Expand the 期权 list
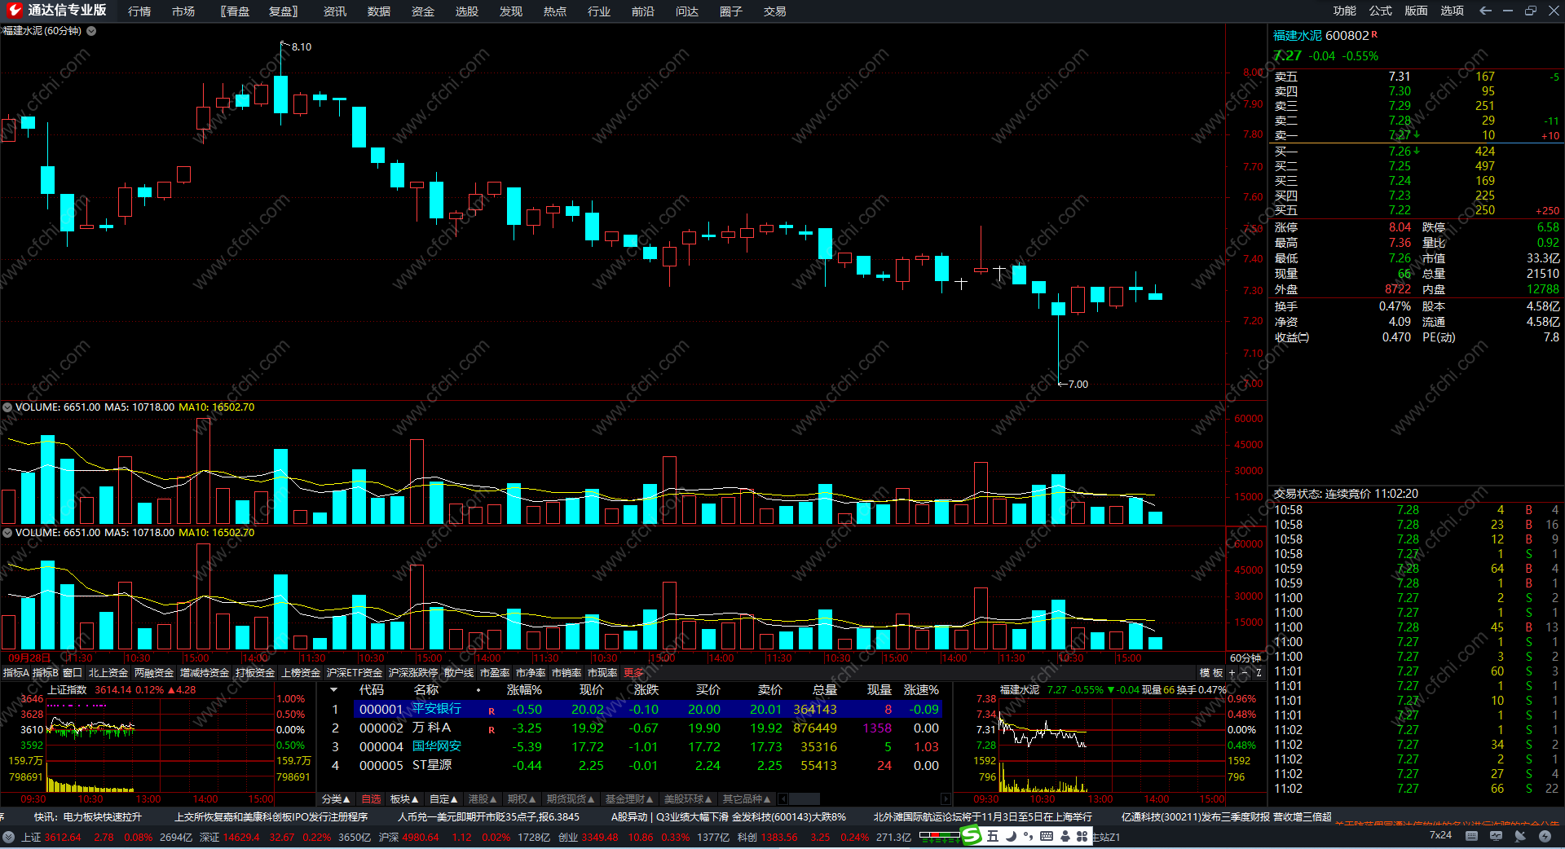Image resolution: width=1565 pixels, height=849 pixels. (x=522, y=799)
